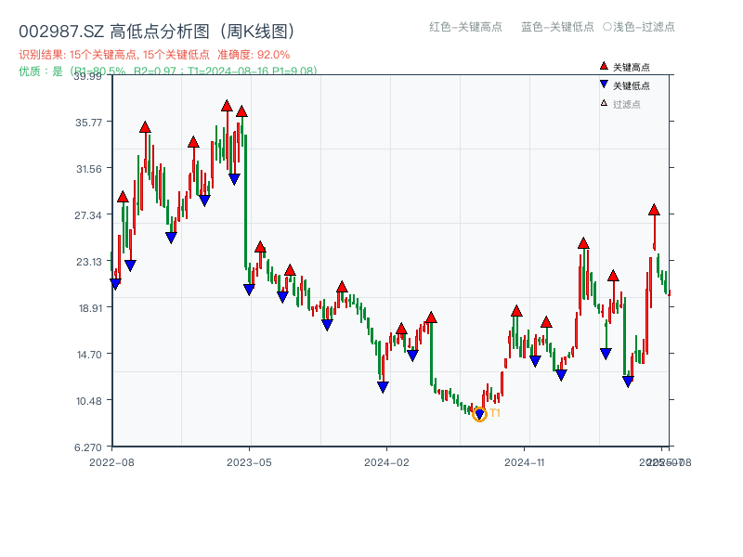Viewport: 743px width, 557px height.
Task: Toggle 浅色-过滤点 circle in the header legend
Action: 607,28
